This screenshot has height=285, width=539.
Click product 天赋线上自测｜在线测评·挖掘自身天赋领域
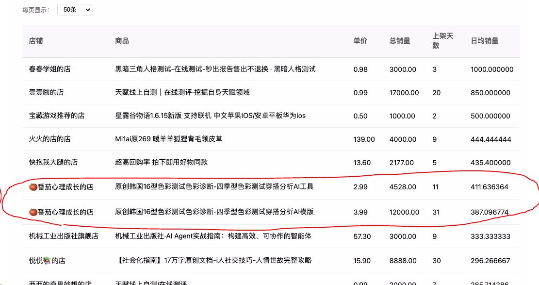182,92
